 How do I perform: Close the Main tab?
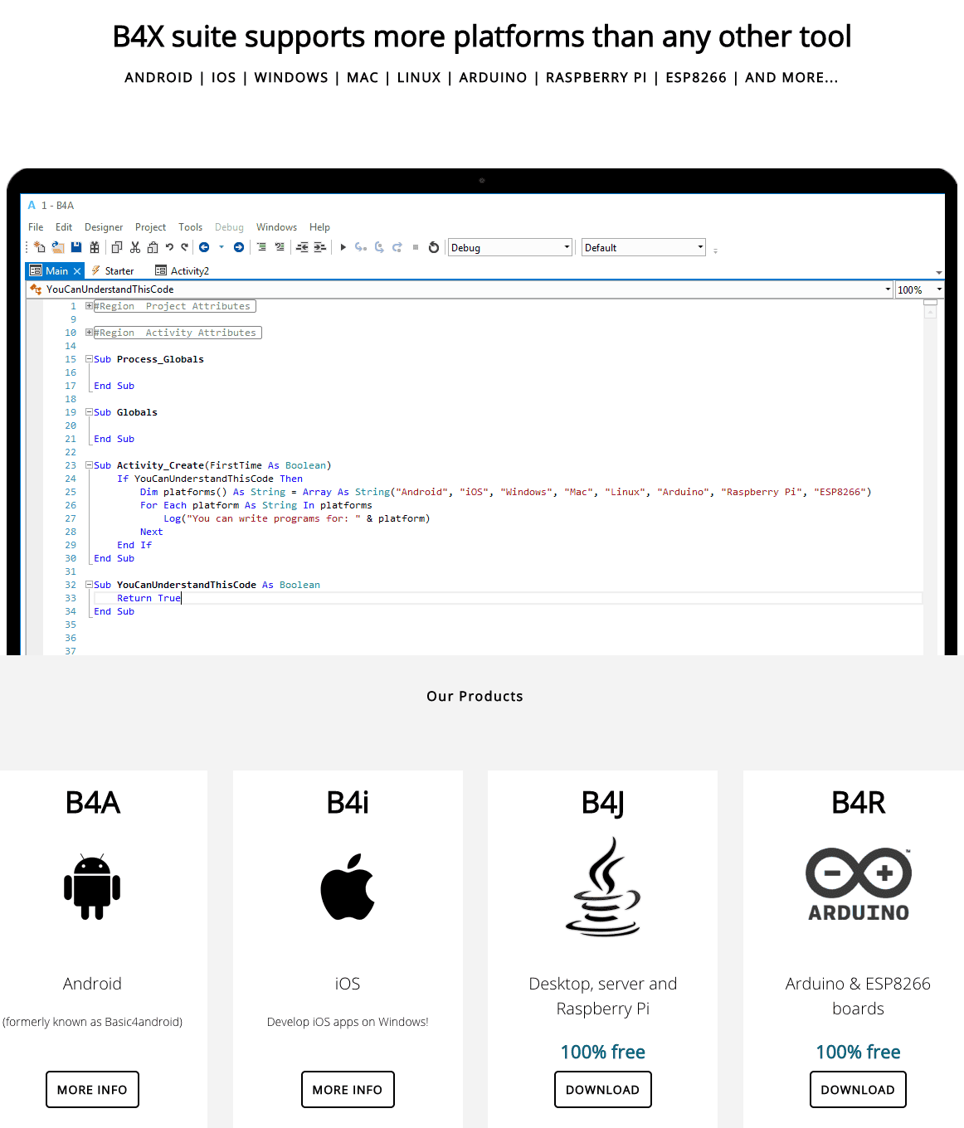point(77,271)
